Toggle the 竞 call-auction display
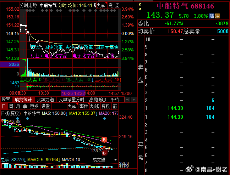230x175 pixels. pos(111,6)
